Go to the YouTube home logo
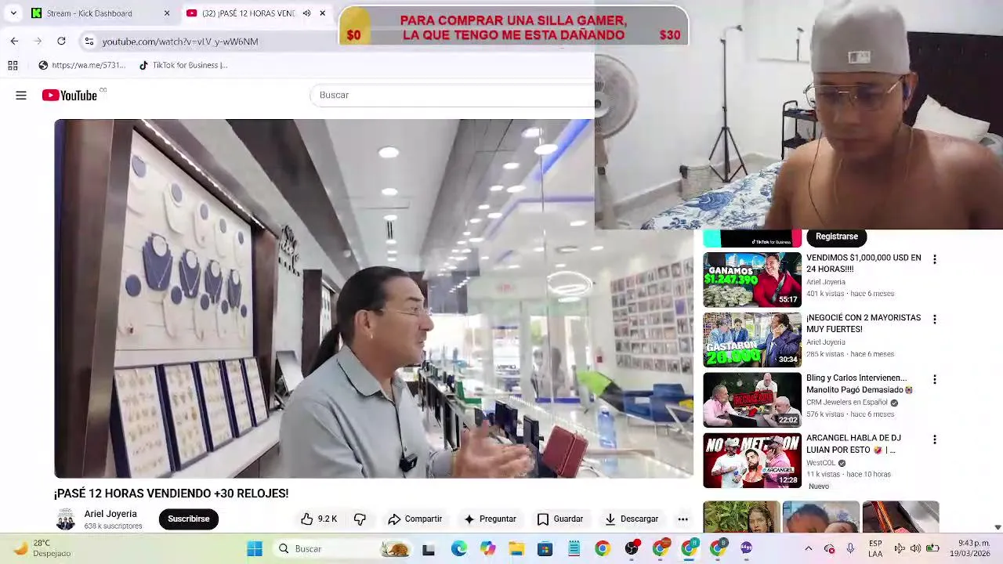The height and width of the screenshot is (564, 1003). [70, 96]
